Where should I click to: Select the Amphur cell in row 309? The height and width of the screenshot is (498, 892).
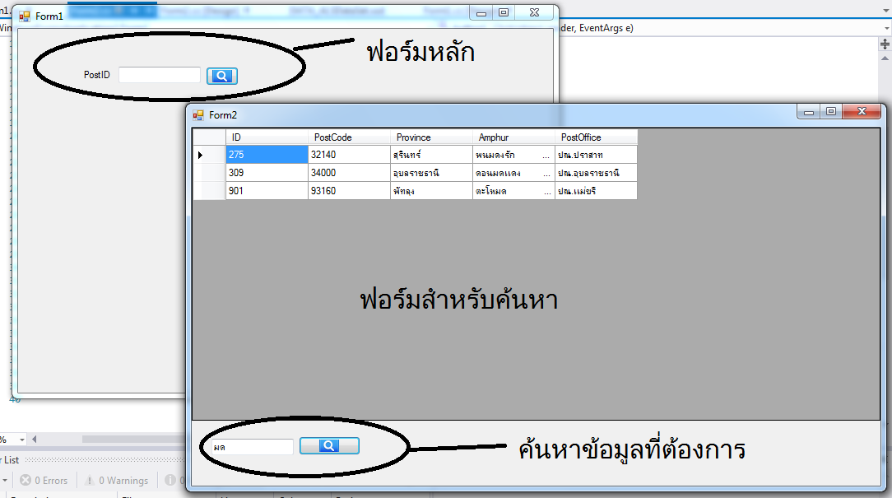[x=513, y=173]
